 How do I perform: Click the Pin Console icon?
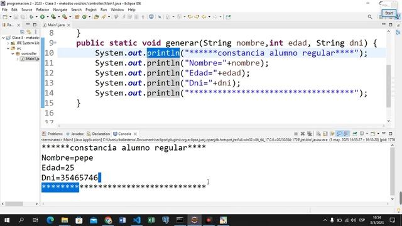tap(355, 134)
